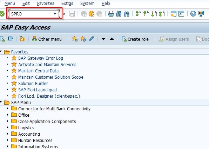Click the Create role button
209x149 pixels.
coord(135,39)
